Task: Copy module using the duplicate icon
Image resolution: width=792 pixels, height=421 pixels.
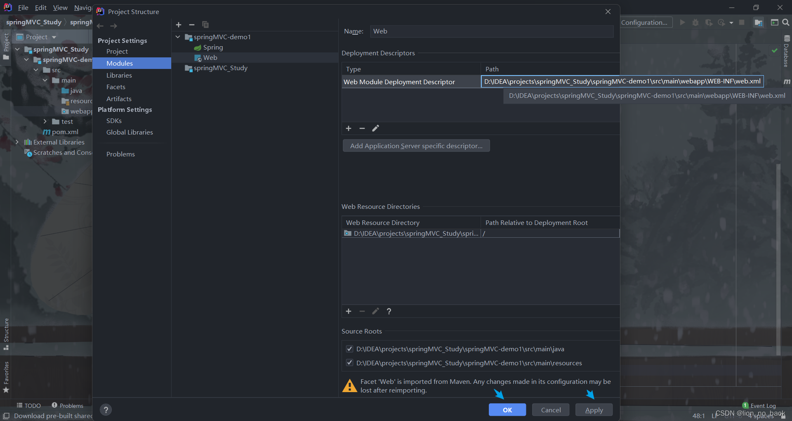Action: (205, 25)
